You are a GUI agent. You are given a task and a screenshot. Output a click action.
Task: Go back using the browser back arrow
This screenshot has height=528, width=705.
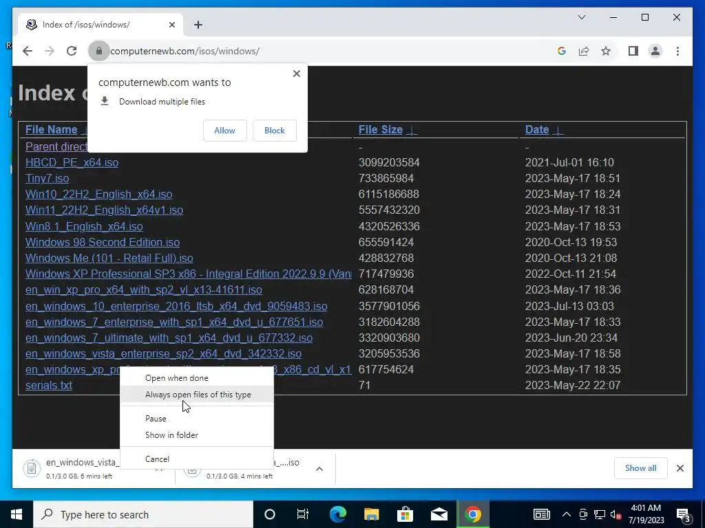tap(28, 51)
